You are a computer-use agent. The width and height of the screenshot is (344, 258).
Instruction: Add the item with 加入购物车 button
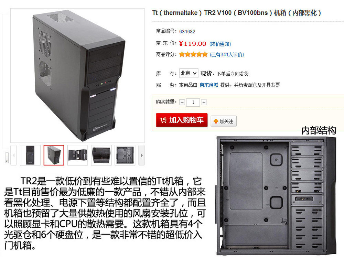[x=182, y=120]
